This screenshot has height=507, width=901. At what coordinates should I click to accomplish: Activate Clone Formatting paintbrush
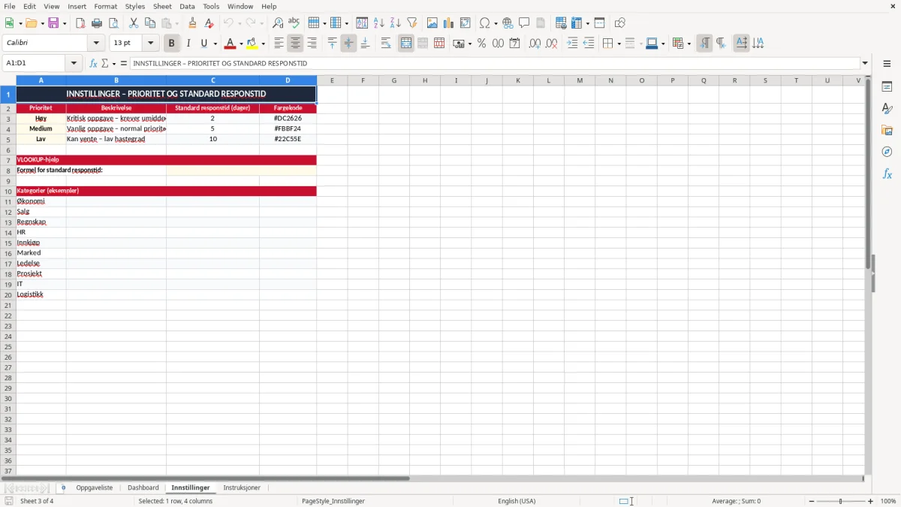[193, 23]
